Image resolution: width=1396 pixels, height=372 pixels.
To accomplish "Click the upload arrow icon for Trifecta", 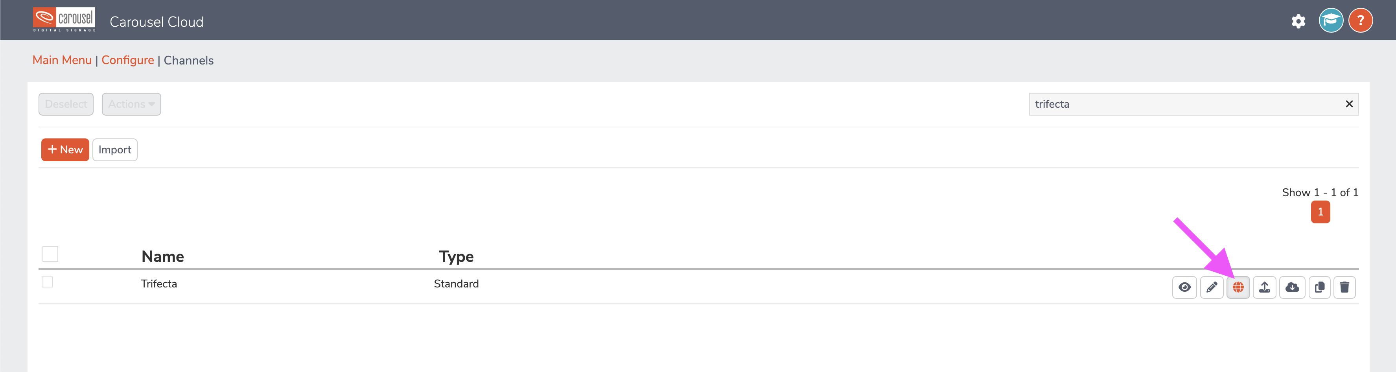I will [x=1264, y=287].
